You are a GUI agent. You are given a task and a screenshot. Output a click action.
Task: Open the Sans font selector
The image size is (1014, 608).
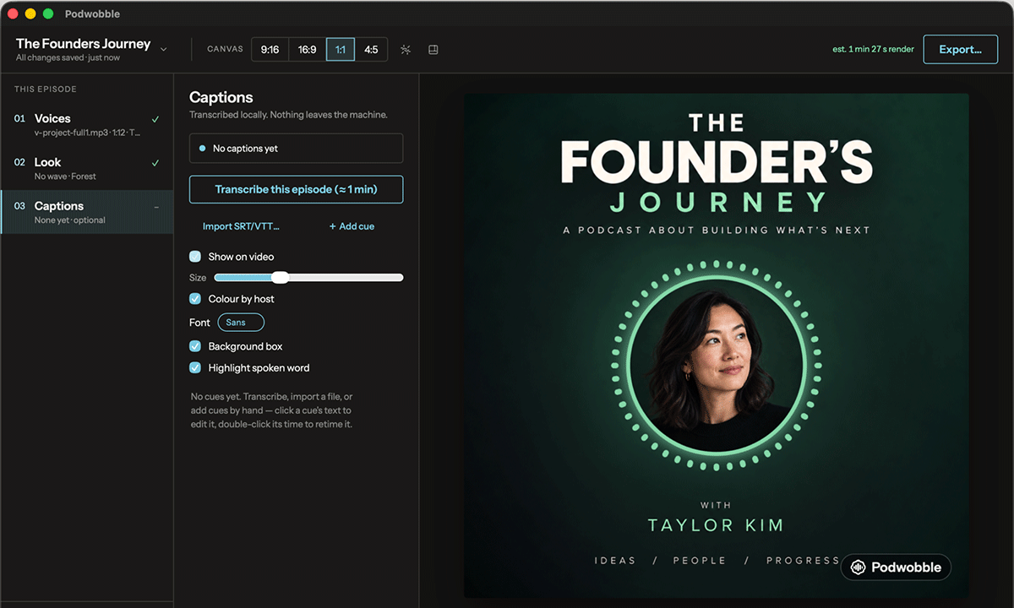point(241,323)
